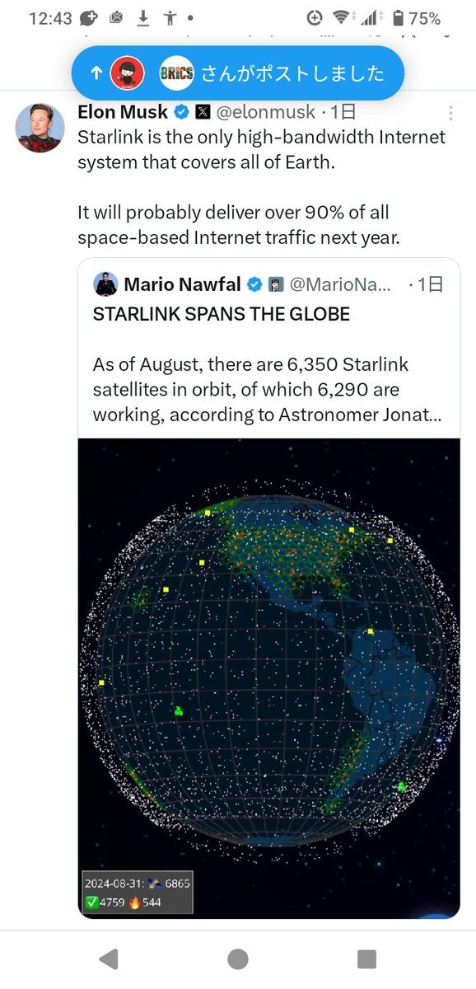Tap the Android home navigation button
This screenshot has height=989, width=476.
click(238, 959)
